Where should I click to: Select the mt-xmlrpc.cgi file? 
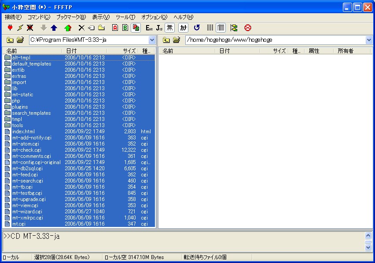click(x=79, y=218)
